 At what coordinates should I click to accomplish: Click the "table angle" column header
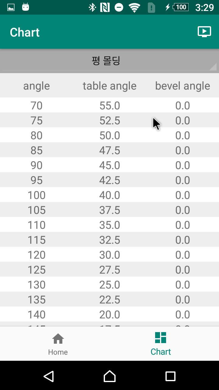pos(109,86)
